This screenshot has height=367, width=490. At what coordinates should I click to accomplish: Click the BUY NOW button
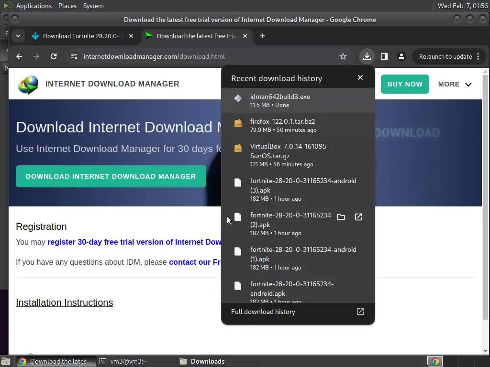[405, 84]
